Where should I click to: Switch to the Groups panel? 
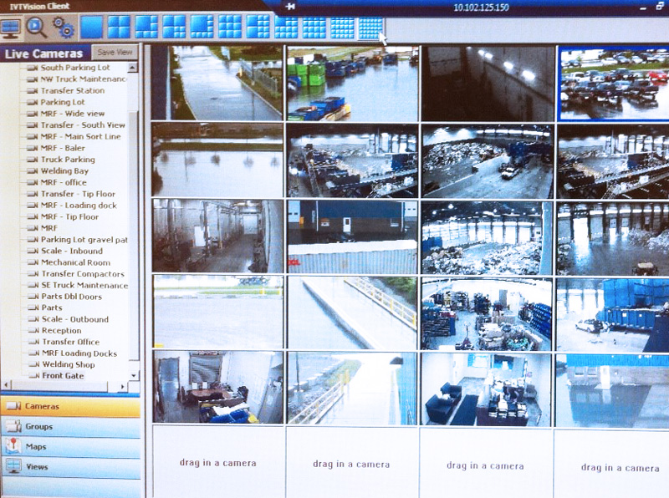tap(70, 427)
